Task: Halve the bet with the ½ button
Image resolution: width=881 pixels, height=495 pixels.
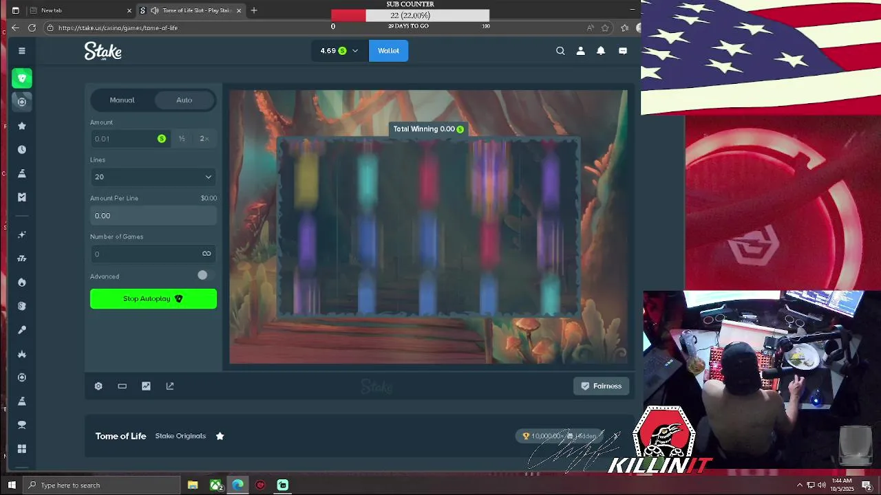Action: tap(182, 139)
